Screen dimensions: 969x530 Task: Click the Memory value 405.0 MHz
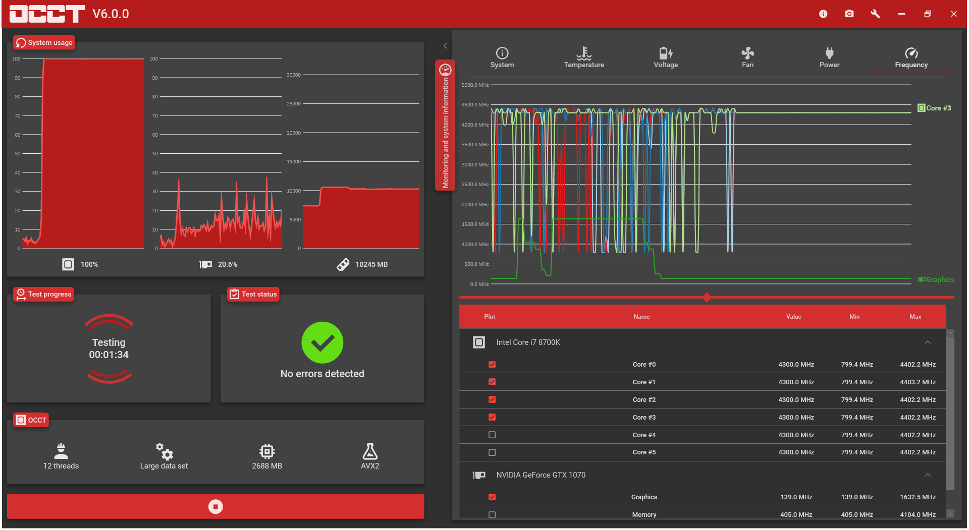(x=796, y=515)
